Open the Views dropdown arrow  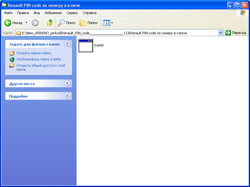pos(112,23)
